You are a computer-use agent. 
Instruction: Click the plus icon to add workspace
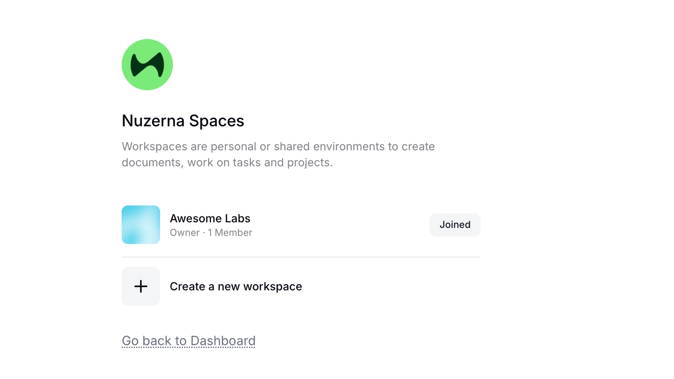pyautogui.click(x=141, y=286)
